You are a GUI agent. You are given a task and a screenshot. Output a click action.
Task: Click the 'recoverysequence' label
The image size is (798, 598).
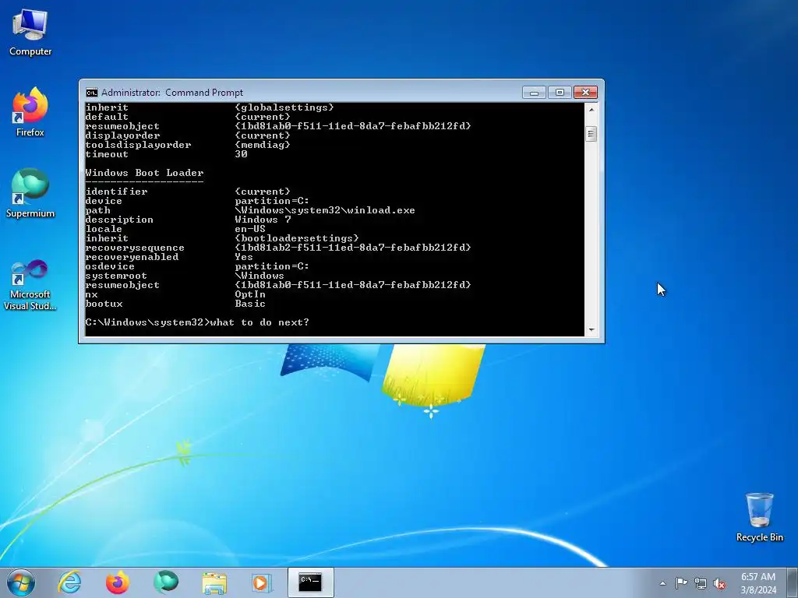point(135,248)
